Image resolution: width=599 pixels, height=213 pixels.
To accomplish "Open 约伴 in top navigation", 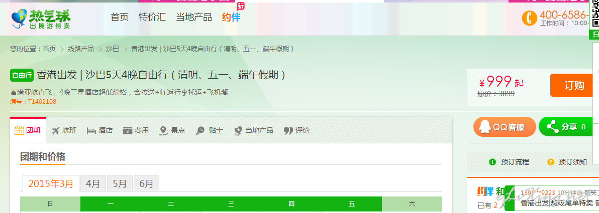I will pos(231,17).
